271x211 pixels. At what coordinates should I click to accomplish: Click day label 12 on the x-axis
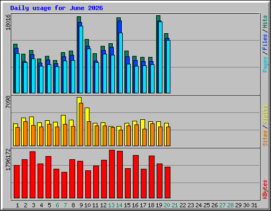(103, 205)
